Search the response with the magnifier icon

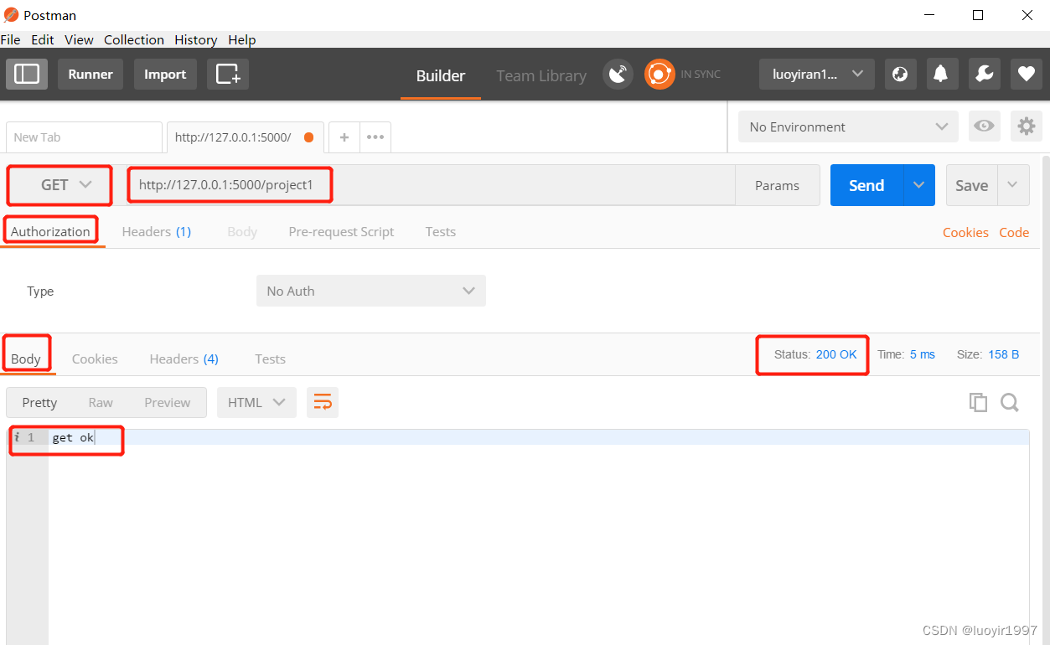pyautogui.click(x=1010, y=402)
